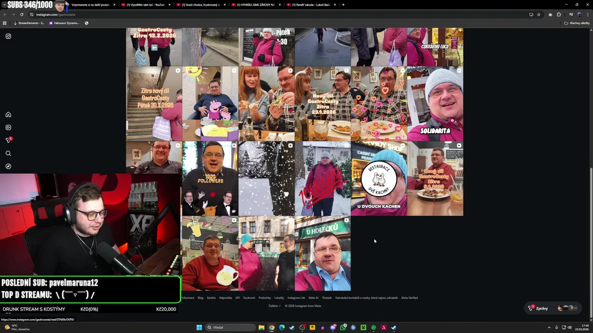The height and width of the screenshot is (333, 593).
Task: Open the lemonade pitcher red sweater post
Action: click(x=210, y=253)
